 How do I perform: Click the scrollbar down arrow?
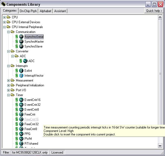(160, 145)
